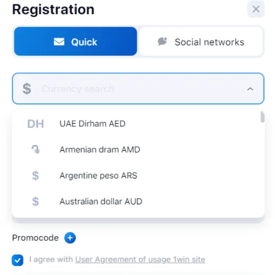Switch to Social networks tab

coord(201,41)
